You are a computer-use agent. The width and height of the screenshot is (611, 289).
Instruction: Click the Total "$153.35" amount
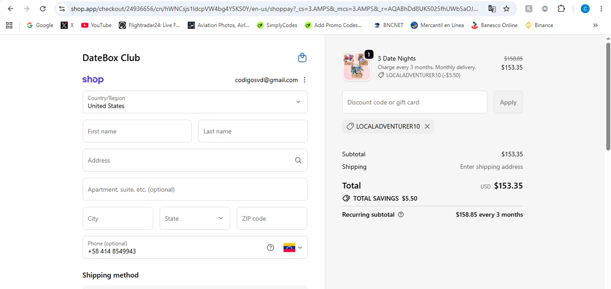pos(508,186)
